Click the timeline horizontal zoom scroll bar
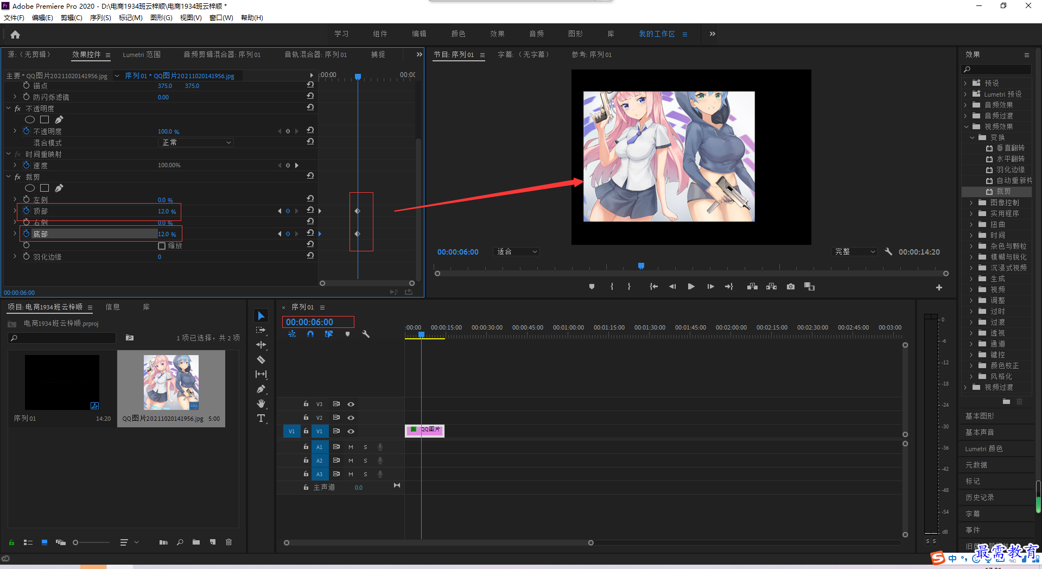1042x569 pixels. [x=439, y=542]
